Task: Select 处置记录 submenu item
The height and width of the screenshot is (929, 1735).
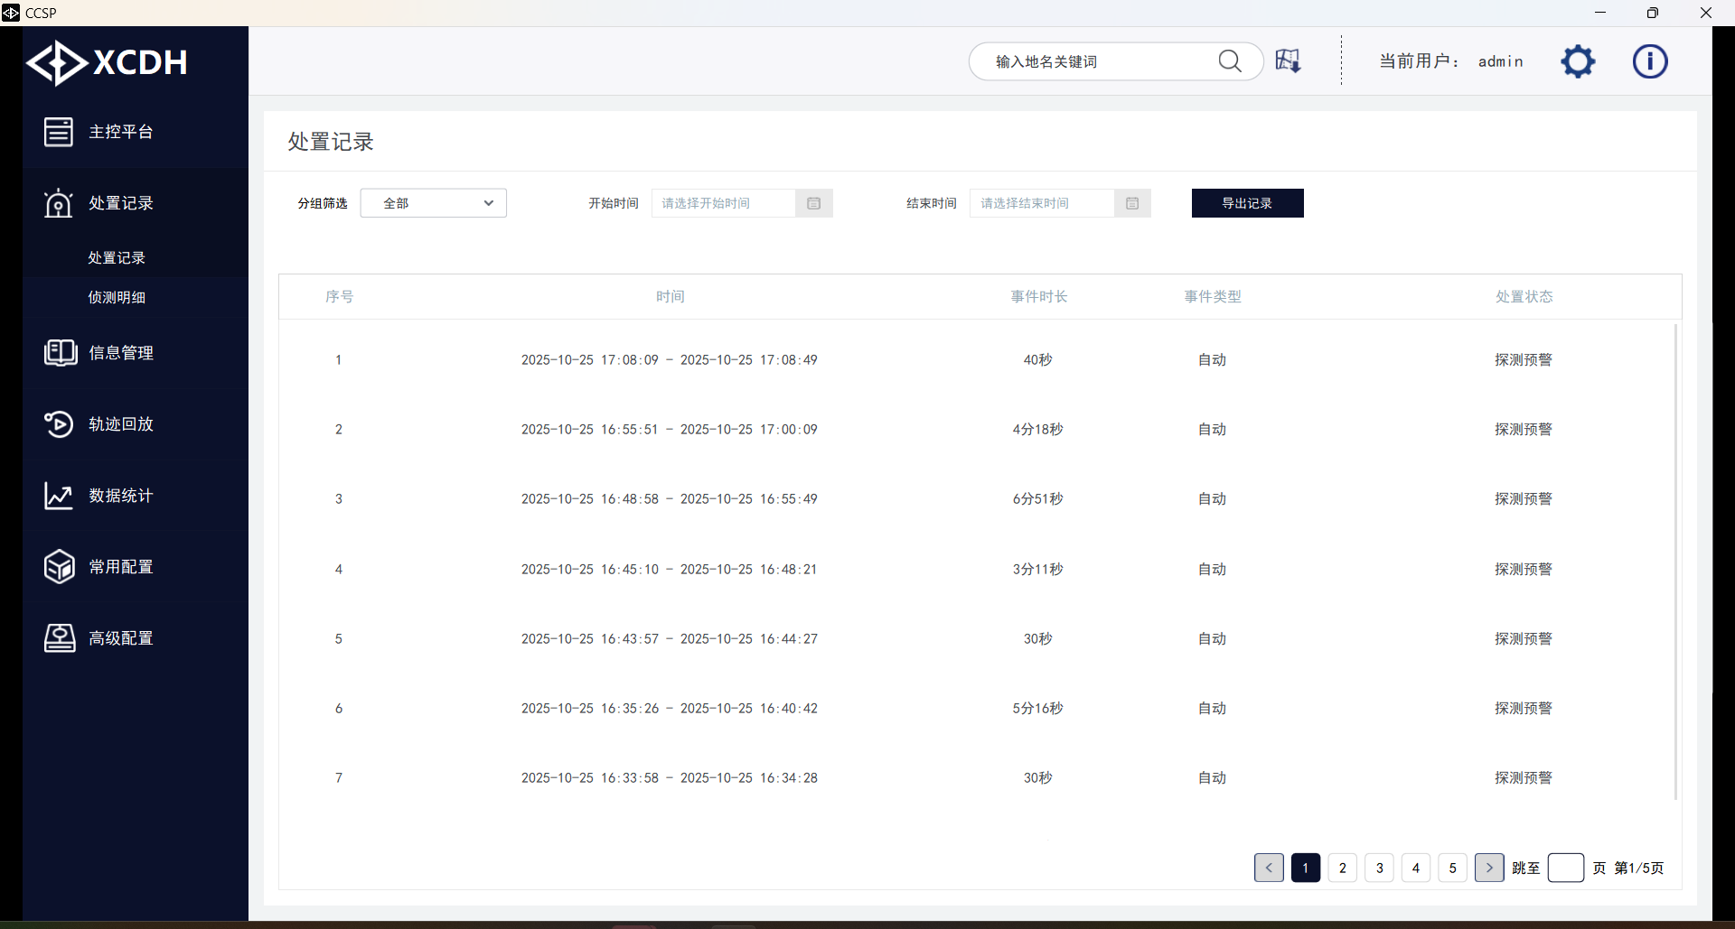Action: point(117,258)
